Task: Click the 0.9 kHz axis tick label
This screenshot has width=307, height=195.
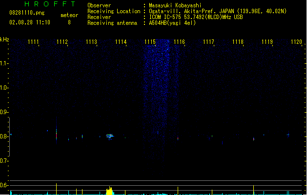Action: 4,112
